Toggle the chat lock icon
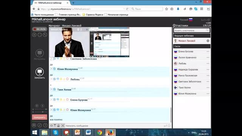Image resolution: width=242 pixels, height=136 pixels. pyautogui.click(x=58, y=126)
